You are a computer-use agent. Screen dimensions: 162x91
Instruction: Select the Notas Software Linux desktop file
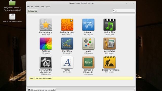point(12,18)
